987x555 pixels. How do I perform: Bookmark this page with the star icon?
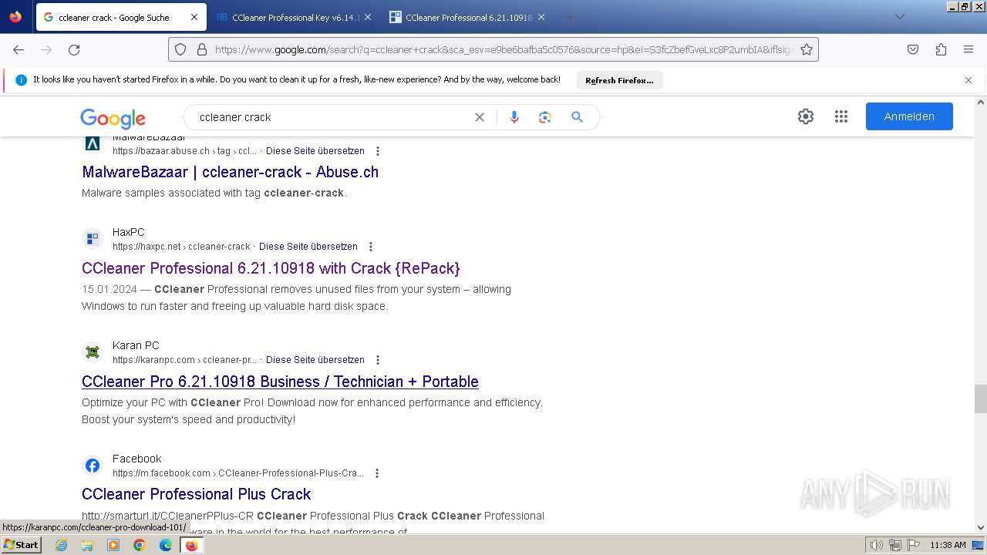tap(807, 49)
